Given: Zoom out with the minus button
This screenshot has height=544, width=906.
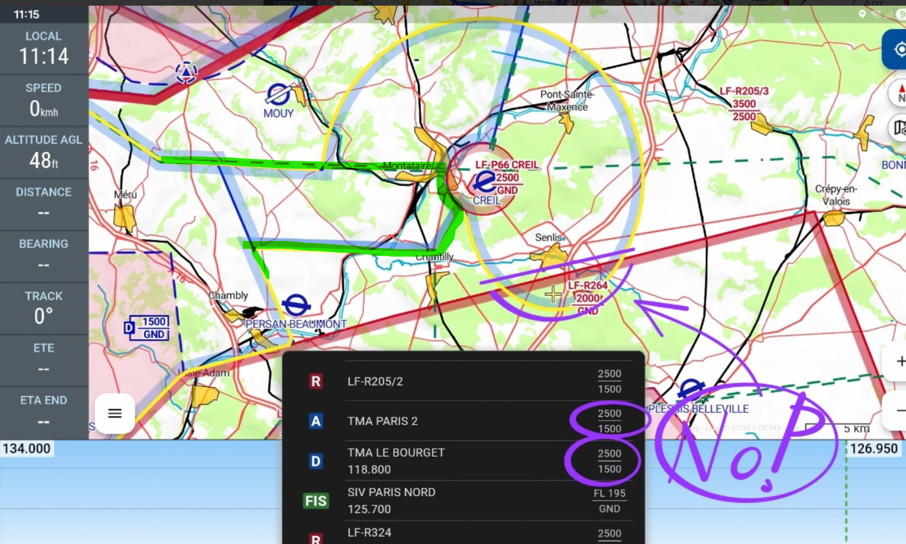Looking at the screenshot, I should [x=898, y=410].
